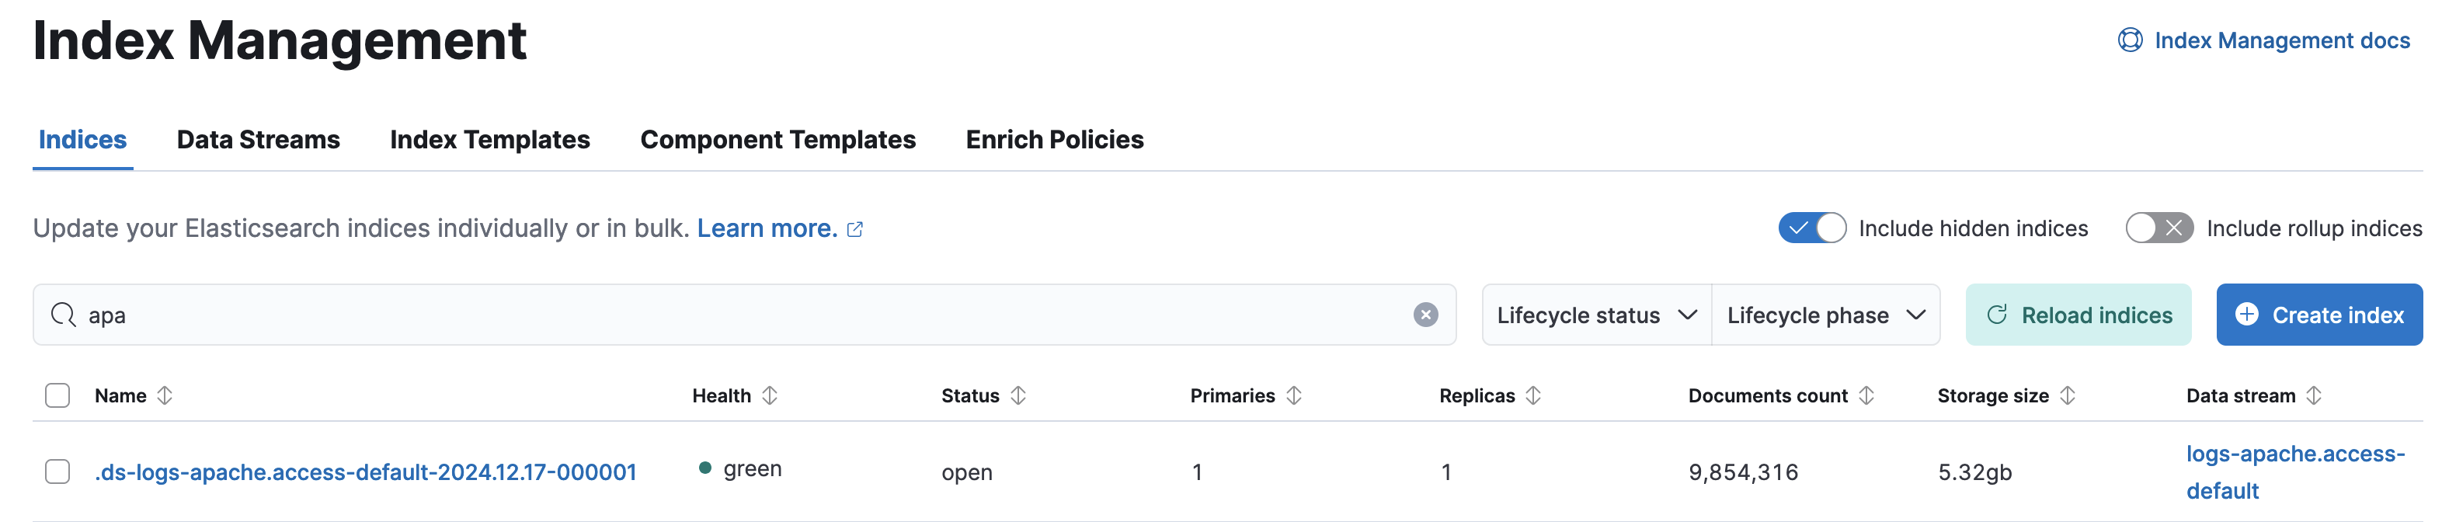
Task: Open the Index Templates tab
Action: pos(489,139)
